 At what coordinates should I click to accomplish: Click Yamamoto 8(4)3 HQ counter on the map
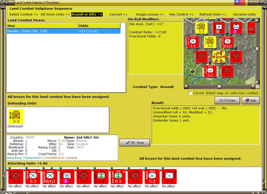pyautogui.click(x=228, y=42)
